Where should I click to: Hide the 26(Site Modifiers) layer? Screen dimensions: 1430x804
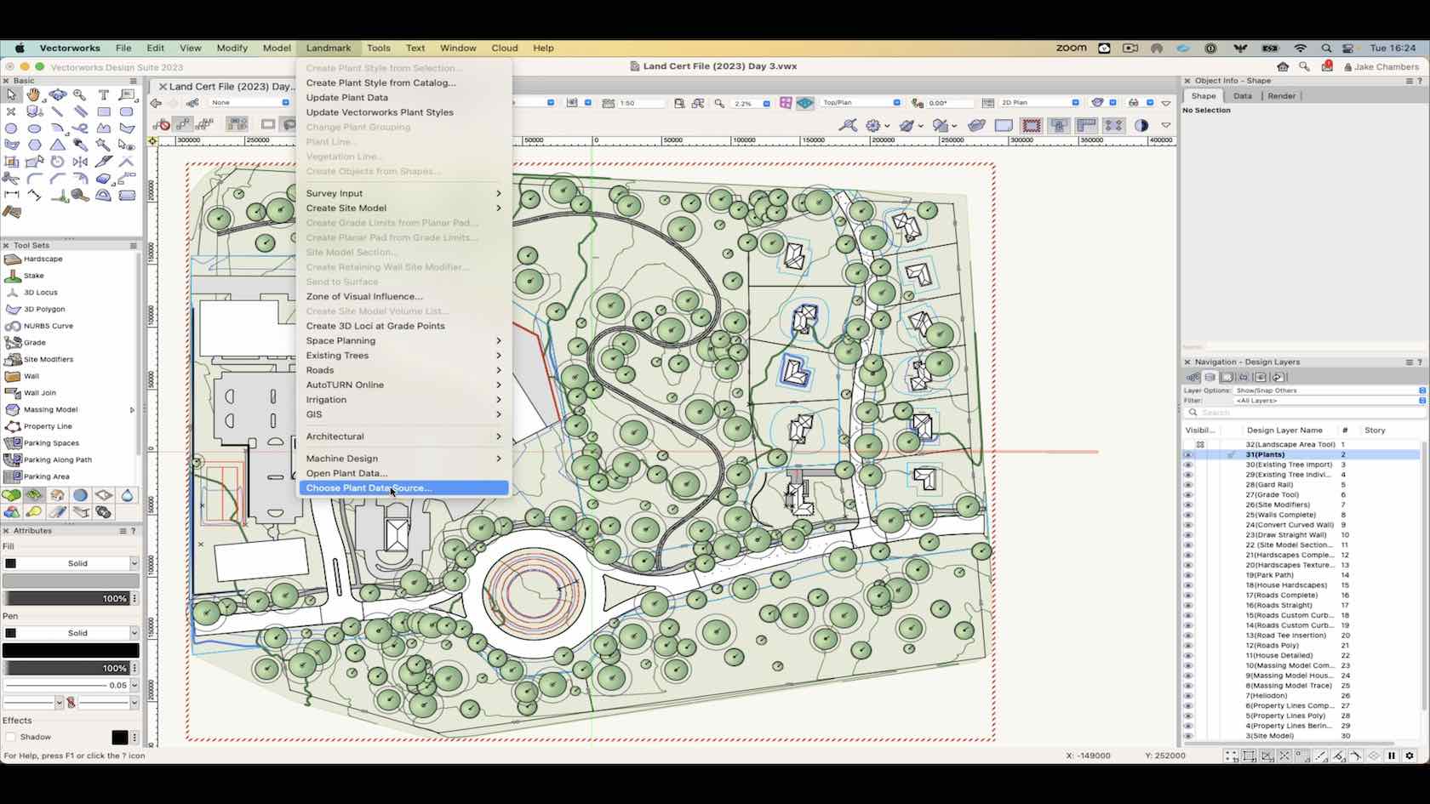point(1188,505)
